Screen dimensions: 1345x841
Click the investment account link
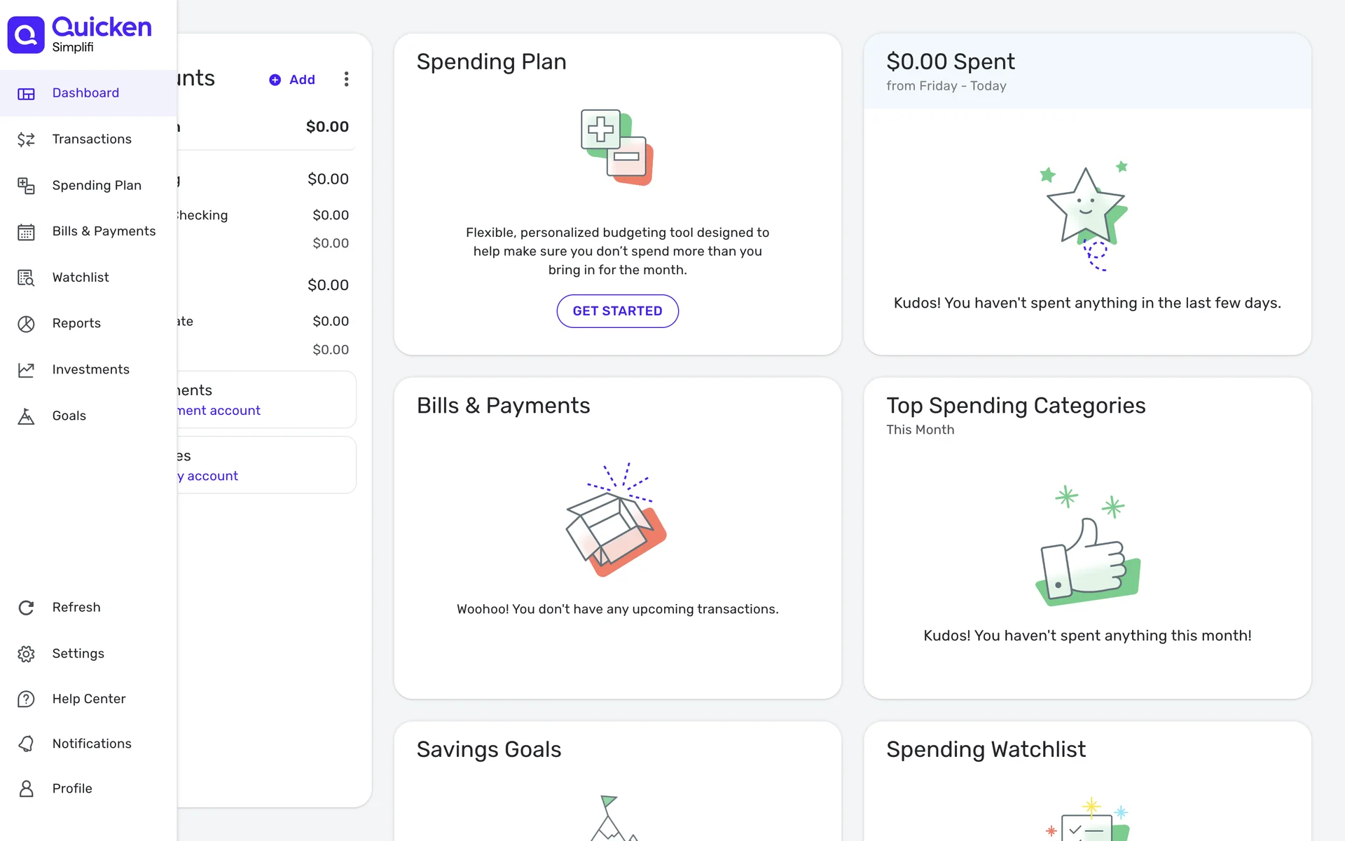point(219,411)
